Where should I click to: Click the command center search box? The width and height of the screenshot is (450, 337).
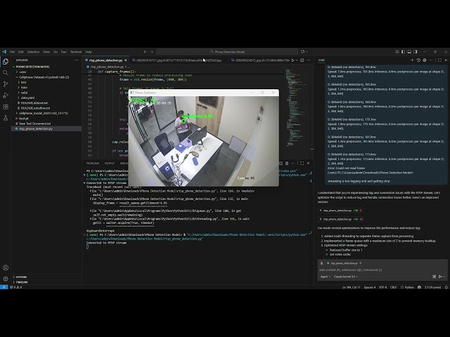[227, 52]
